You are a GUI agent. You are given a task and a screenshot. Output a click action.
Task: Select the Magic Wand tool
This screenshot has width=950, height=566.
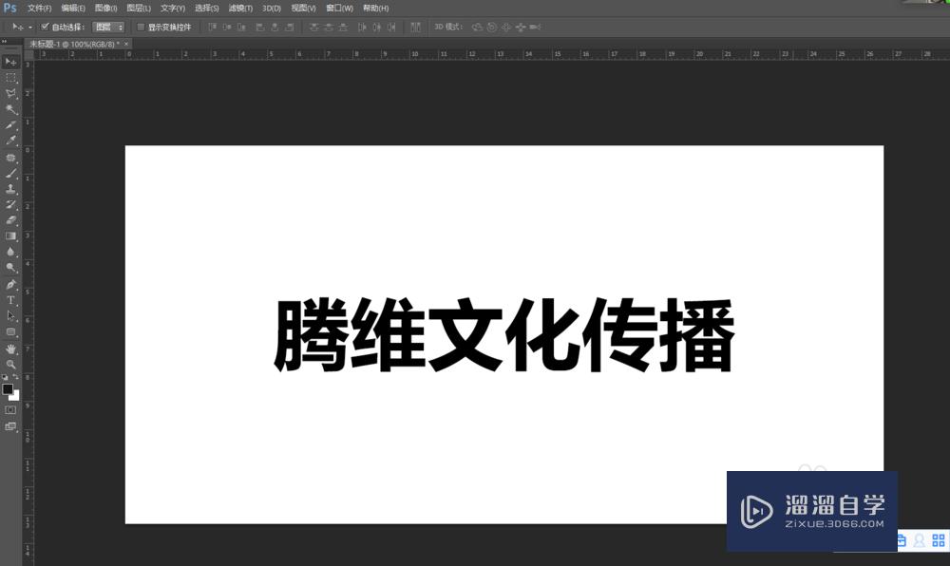[x=10, y=109]
